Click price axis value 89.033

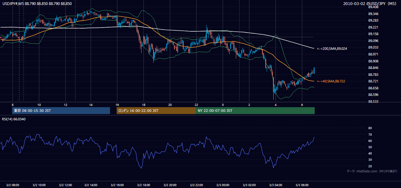click(x=373, y=47)
